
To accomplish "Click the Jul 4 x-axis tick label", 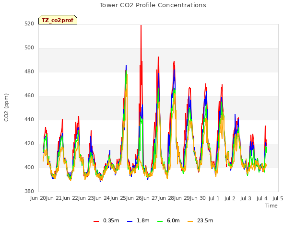I will click(x=262, y=198).
